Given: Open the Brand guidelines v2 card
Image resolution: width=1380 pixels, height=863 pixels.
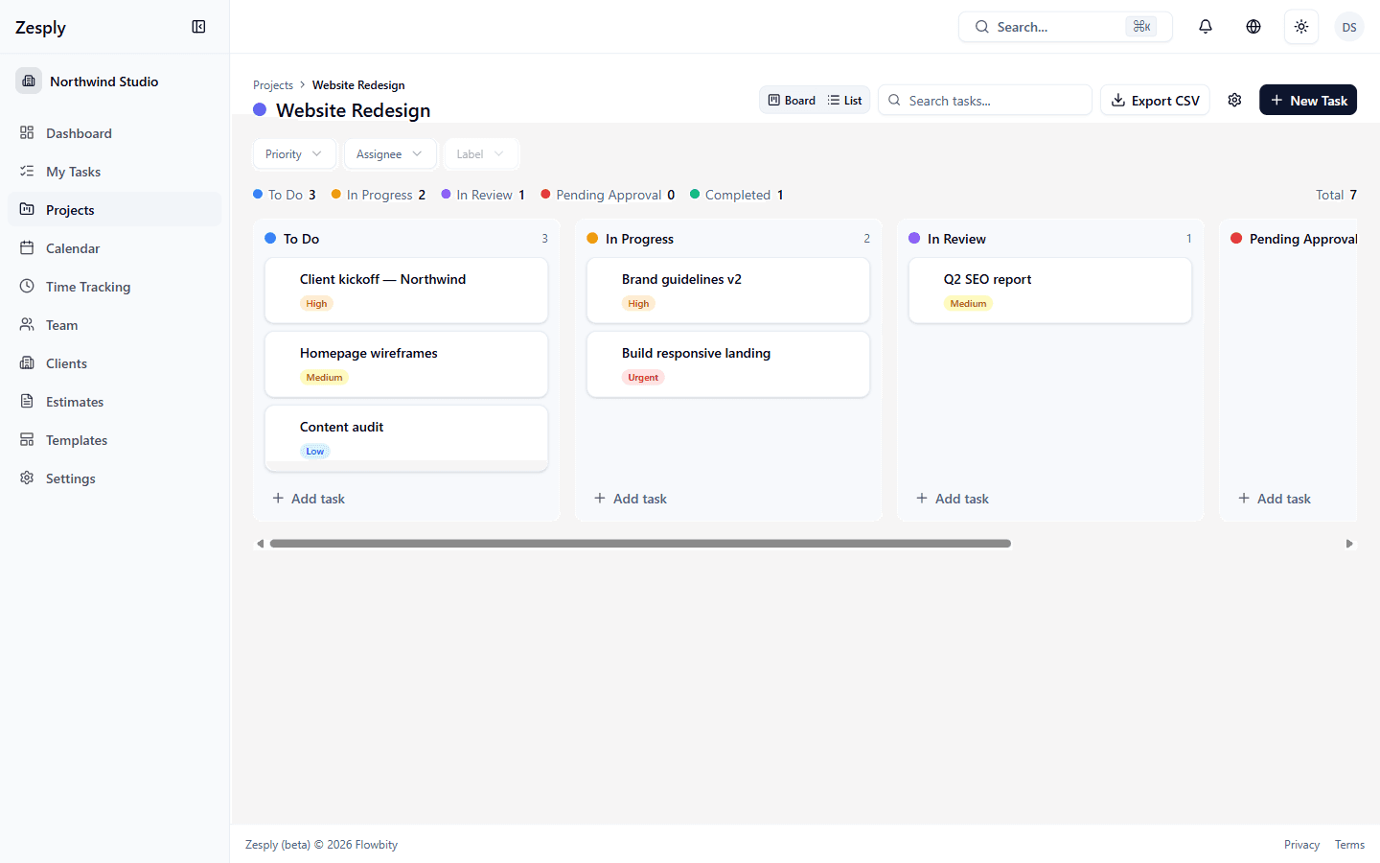Looking at the screenshot, I should 728,291.
